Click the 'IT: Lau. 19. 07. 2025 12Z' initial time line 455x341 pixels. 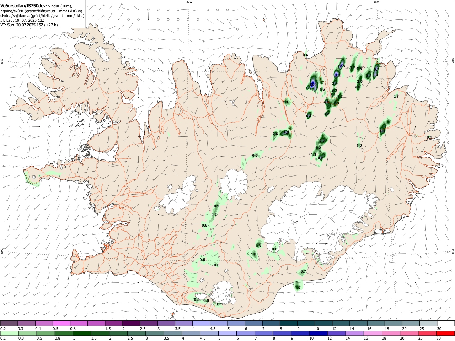point(22,20)
